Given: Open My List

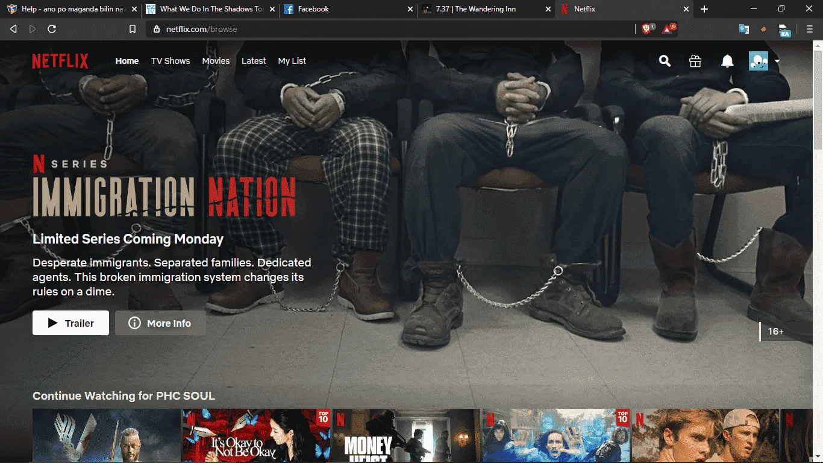Looking at the screenshot, I should tap(292, 61).
